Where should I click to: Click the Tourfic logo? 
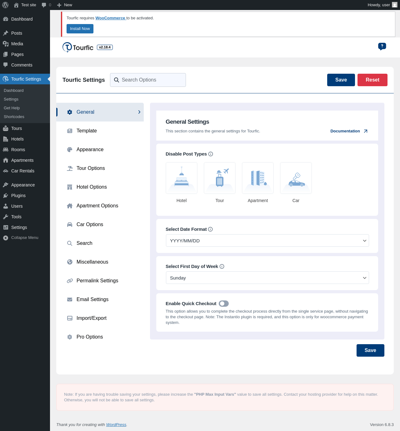click(x=78, y=47)
